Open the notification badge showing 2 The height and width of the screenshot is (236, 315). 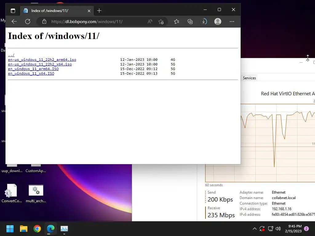click(x=306, y=229)
